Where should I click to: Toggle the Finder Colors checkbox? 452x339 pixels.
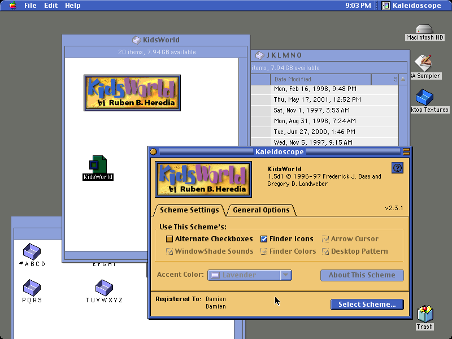pos(264,251)
